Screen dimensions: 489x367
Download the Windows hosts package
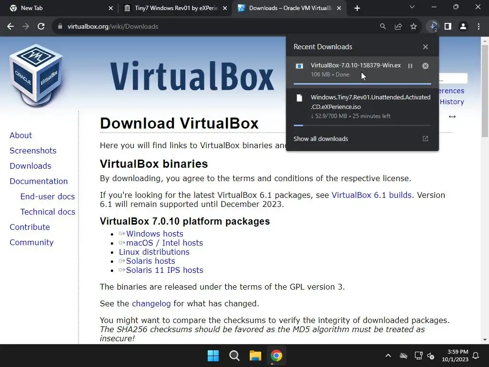154,234
